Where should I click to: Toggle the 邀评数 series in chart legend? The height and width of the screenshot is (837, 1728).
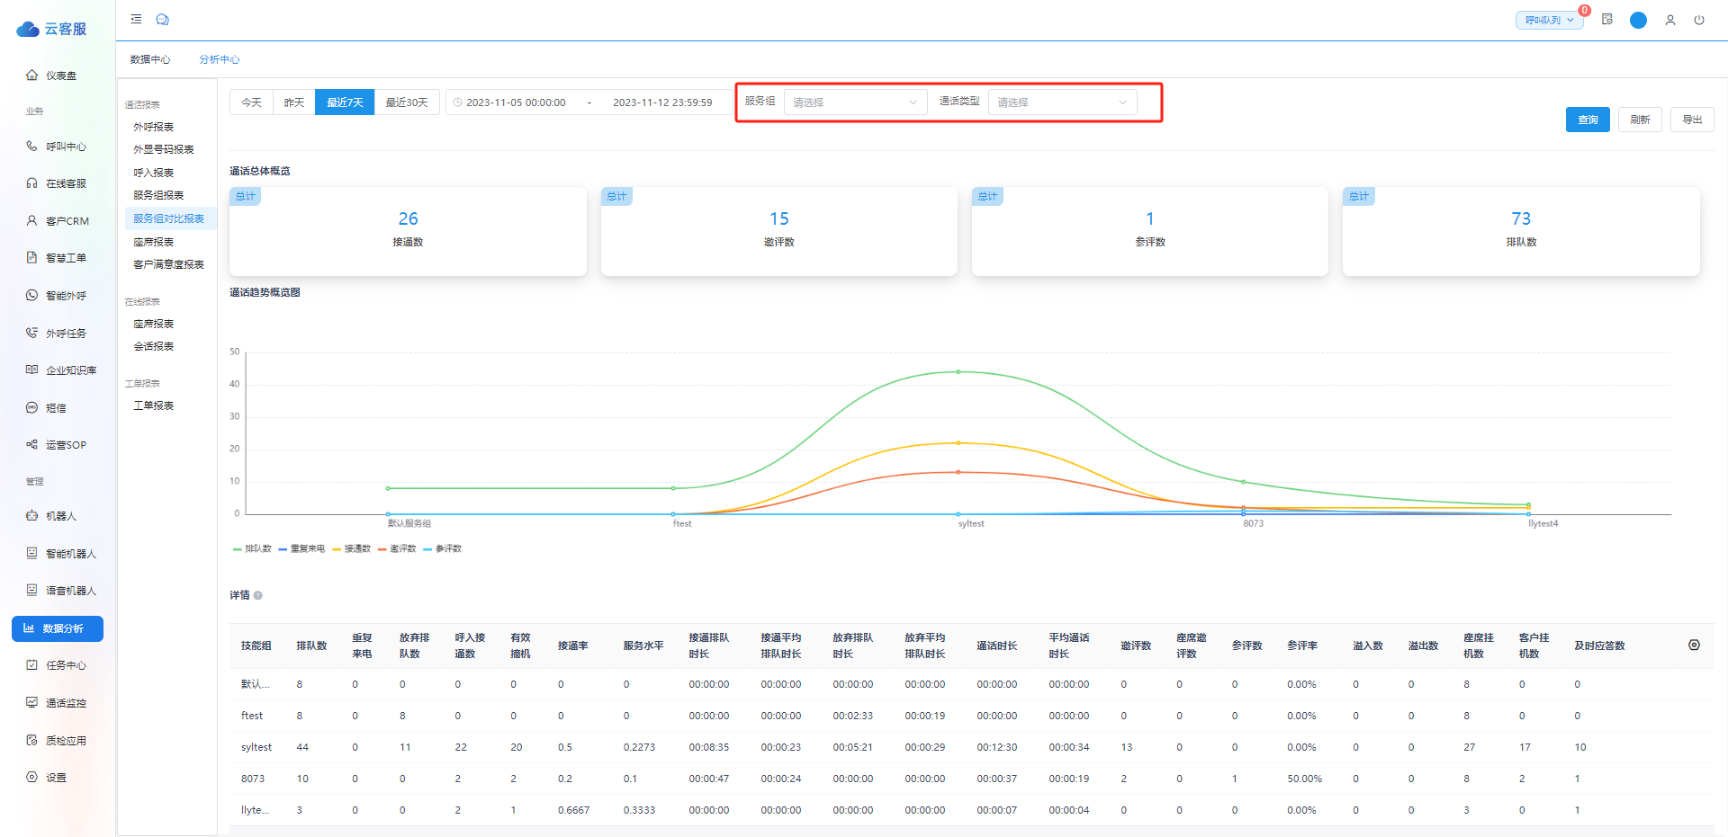pyautogui.click(x=397, y=548)
